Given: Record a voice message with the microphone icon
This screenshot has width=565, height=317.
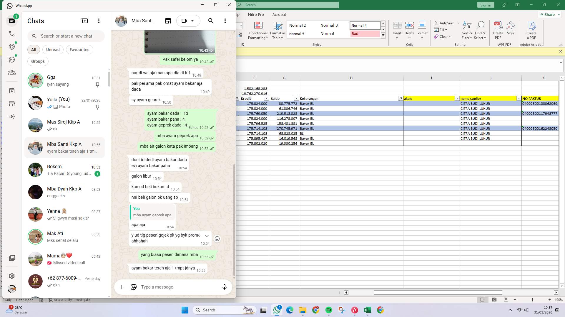Looking at the screenshot, I should point(224,287).
